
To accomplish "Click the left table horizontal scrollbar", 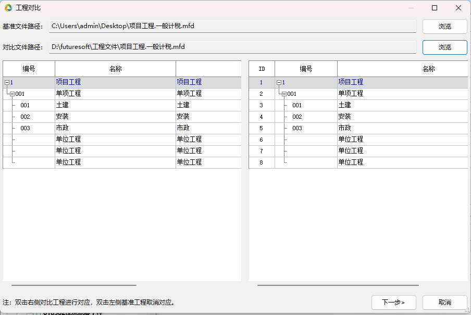I will [x=74, y=285].
